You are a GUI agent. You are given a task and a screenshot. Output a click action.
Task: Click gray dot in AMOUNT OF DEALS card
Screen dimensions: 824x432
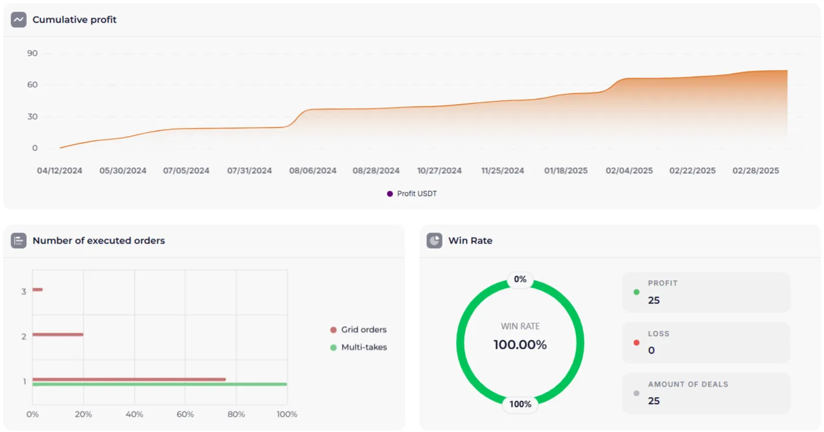[636, 393]
